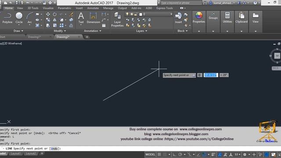Expand the Block panel
The width and height of the screenshot is (281, 158).
tap(183, 31)
